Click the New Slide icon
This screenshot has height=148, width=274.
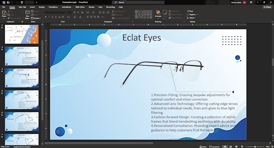(x=27, y=12)
